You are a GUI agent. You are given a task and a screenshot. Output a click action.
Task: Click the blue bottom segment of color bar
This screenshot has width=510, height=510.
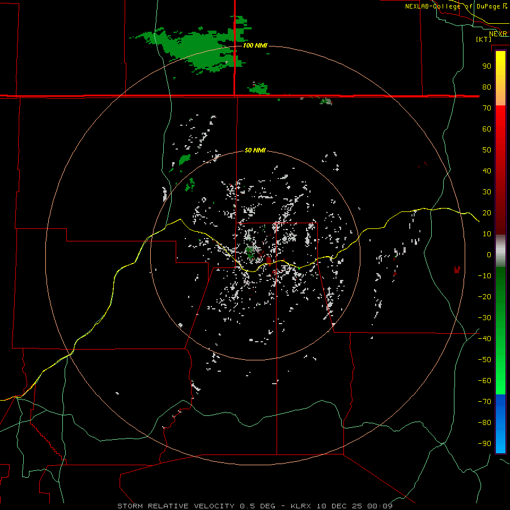[500, 424]
